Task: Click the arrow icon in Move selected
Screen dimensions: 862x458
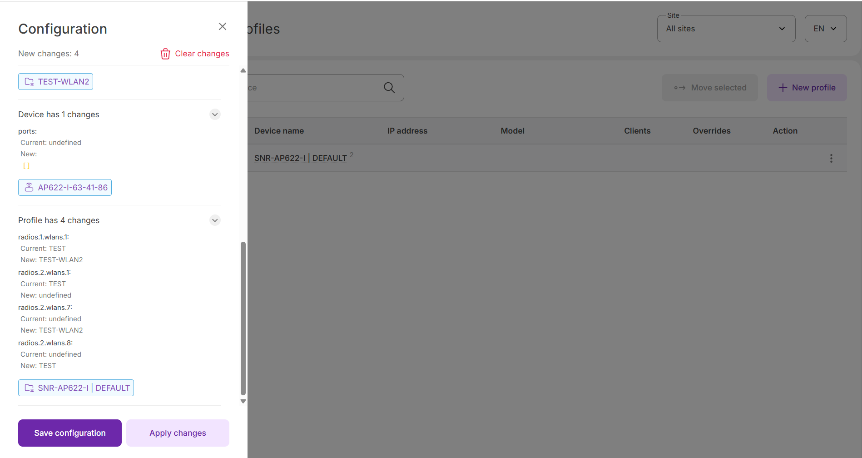Action: click(680, 88)
